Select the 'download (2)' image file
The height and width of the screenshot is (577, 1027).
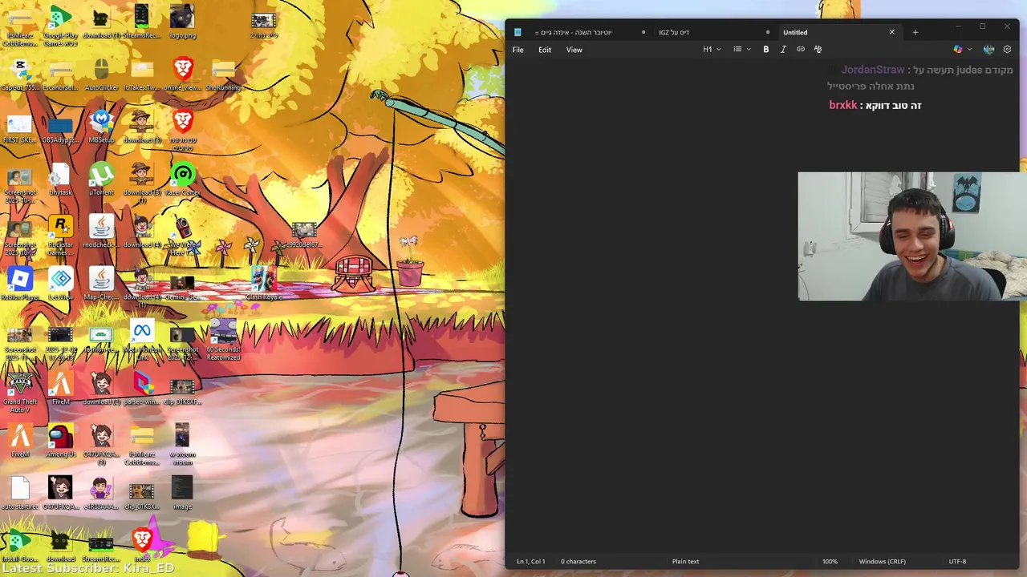[101, 389]
